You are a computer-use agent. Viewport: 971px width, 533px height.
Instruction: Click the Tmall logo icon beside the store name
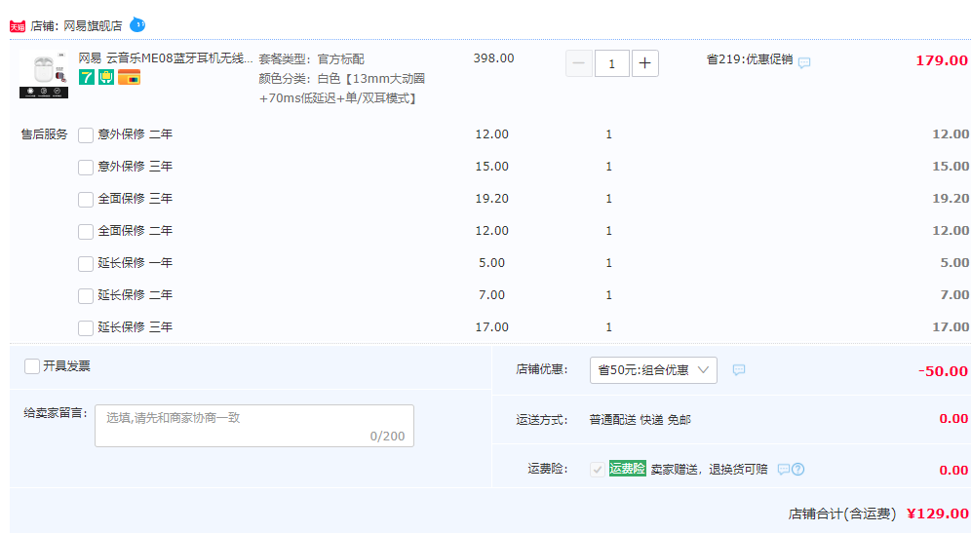click(18, 26)
